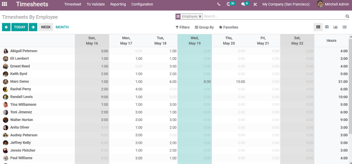
Task: Remove the Employee group-by facet
Action: pyautogui.click(x=200, y=16)
